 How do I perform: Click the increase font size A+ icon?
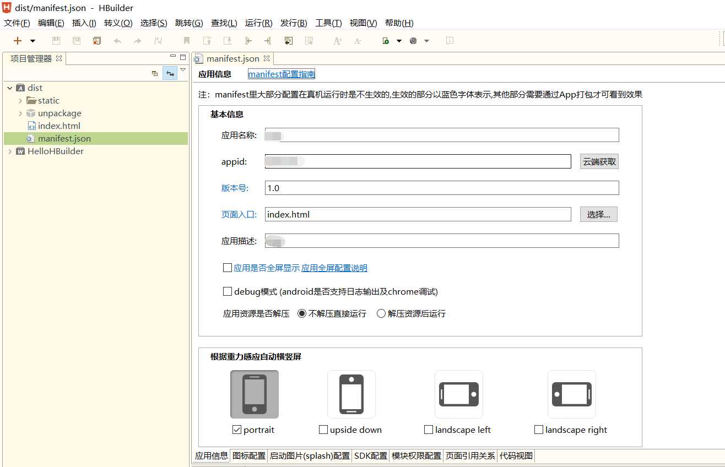click(338, 41)
